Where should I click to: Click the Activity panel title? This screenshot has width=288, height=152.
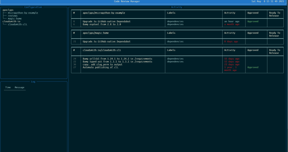click(176, 7)
